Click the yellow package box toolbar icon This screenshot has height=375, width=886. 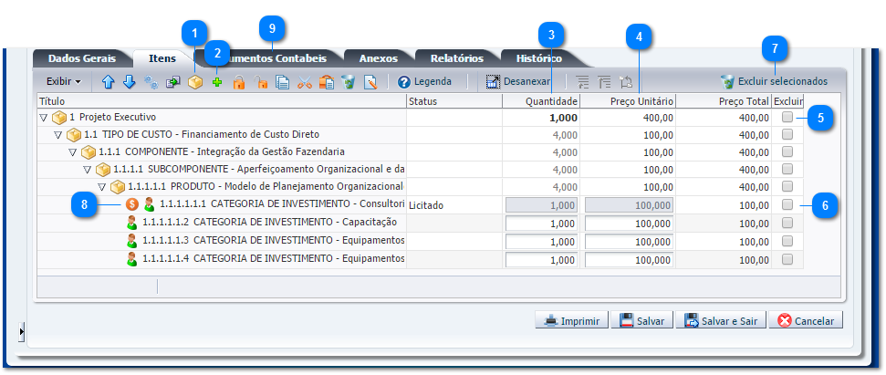[x=194, y=82]
